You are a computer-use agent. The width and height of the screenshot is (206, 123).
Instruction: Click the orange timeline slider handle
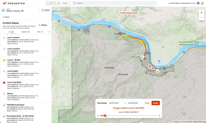click(x=105, y=116)
